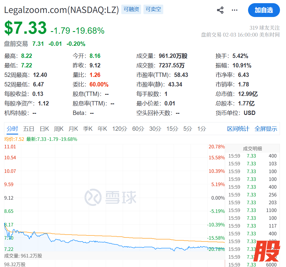The height and width of the screenshot is (267, 286).
Task: Select the 日K chart tab
Action: (x=44, y=129)
